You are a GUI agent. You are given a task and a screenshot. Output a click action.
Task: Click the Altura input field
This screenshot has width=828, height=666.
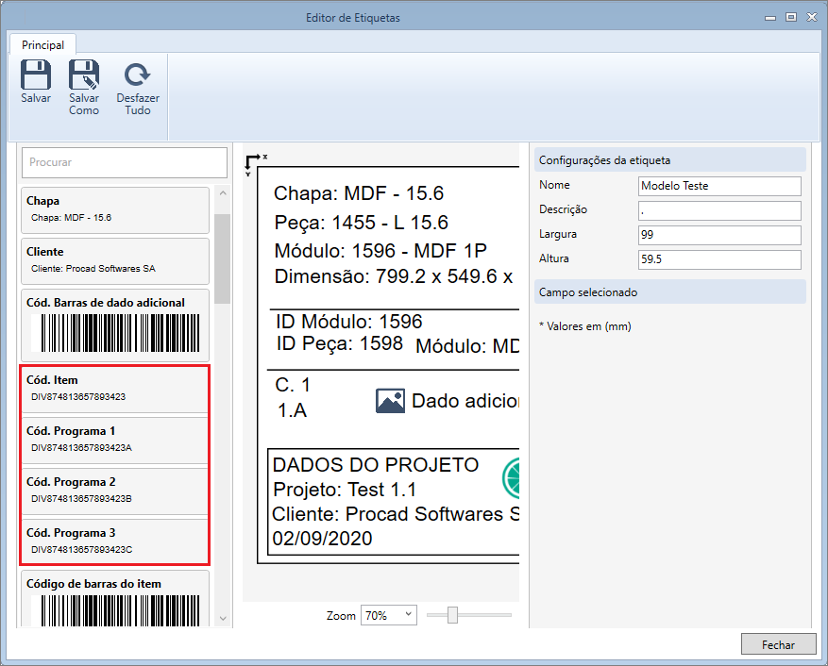(718, 259)
